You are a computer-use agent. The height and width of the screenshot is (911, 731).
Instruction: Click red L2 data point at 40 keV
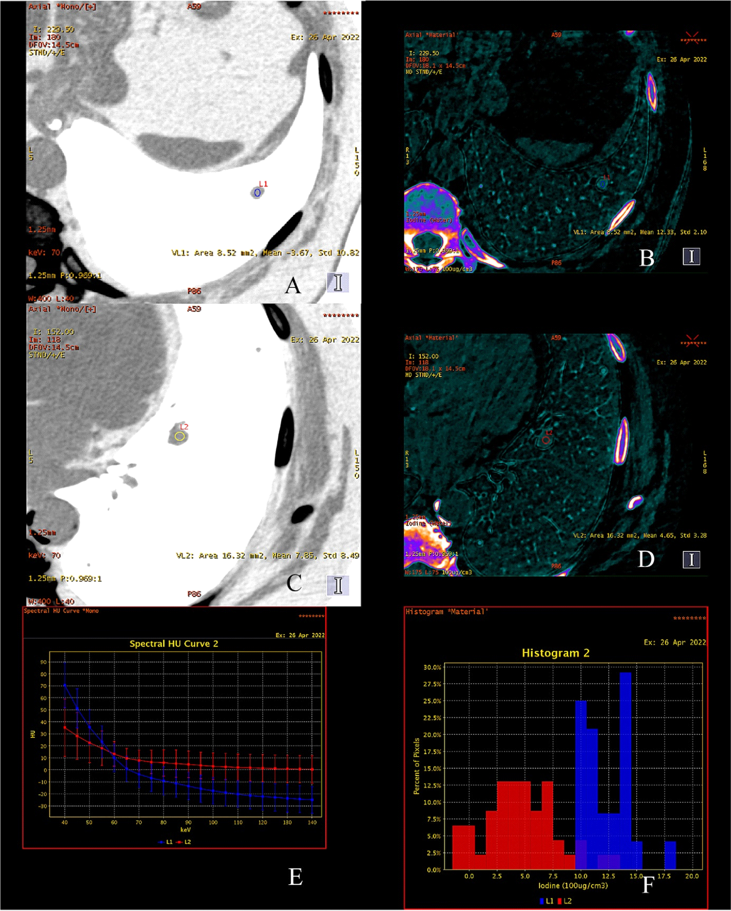pos(65,728)
